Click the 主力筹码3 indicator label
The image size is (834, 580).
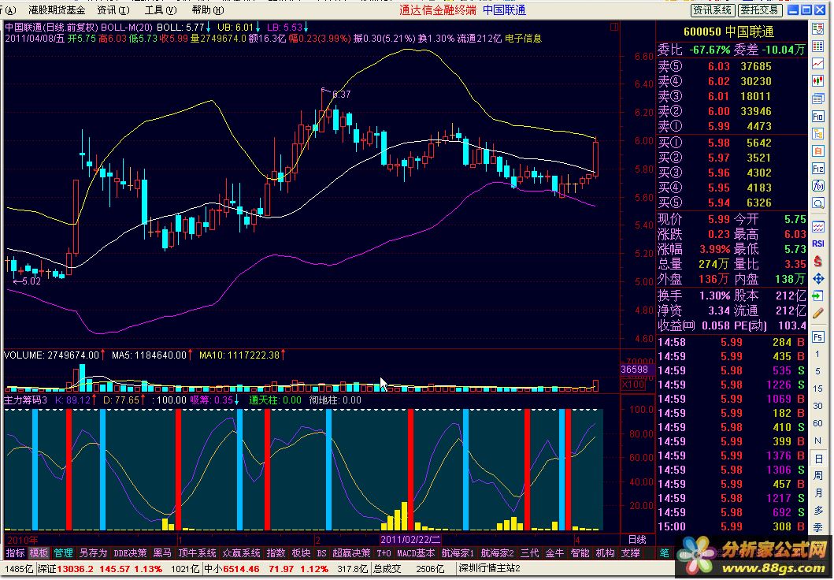[x=25, y=400]
